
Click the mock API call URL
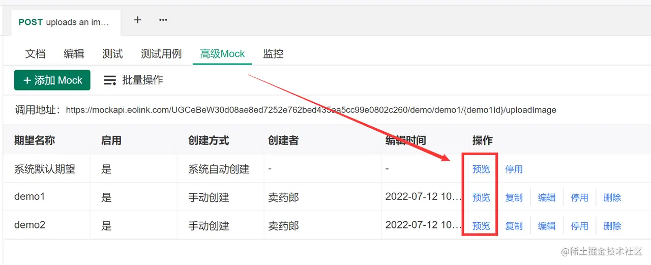pos(311,110)
